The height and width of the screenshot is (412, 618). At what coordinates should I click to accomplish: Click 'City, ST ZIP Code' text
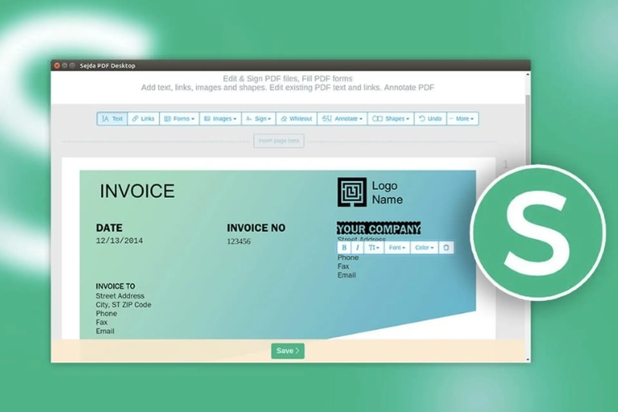[124, 305]
